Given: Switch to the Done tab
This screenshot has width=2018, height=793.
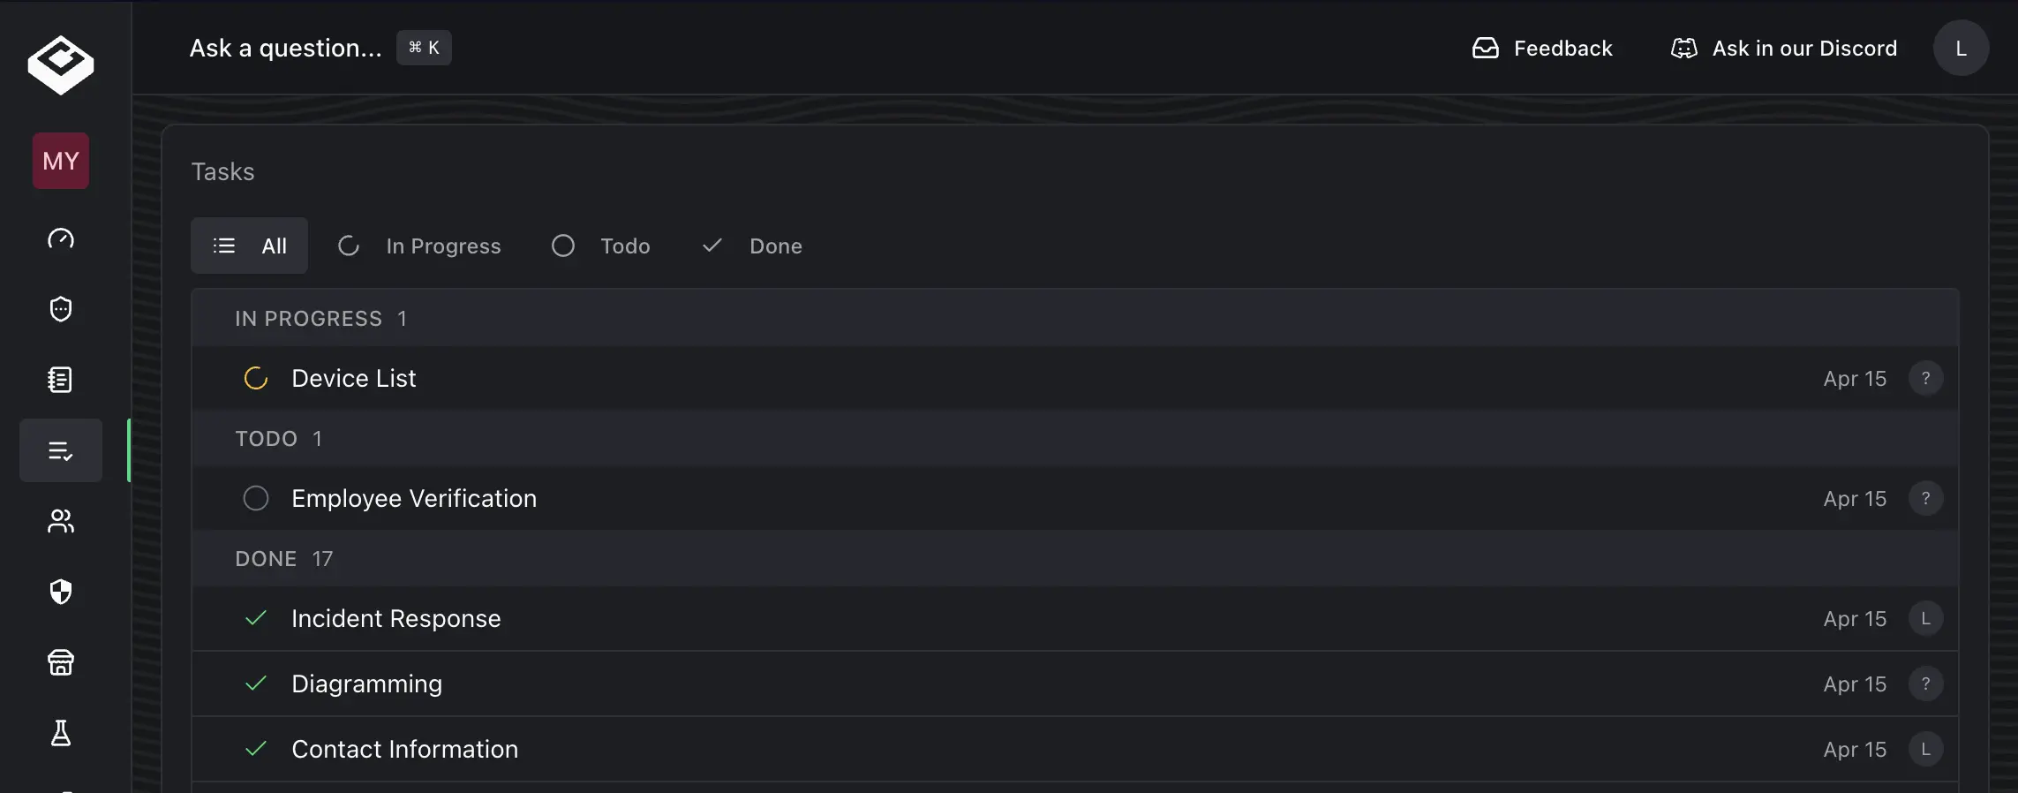Looking at the screenshot, I should [752, 245].
